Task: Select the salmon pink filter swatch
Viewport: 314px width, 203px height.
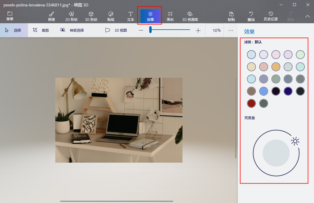Action: pos(264,67)
